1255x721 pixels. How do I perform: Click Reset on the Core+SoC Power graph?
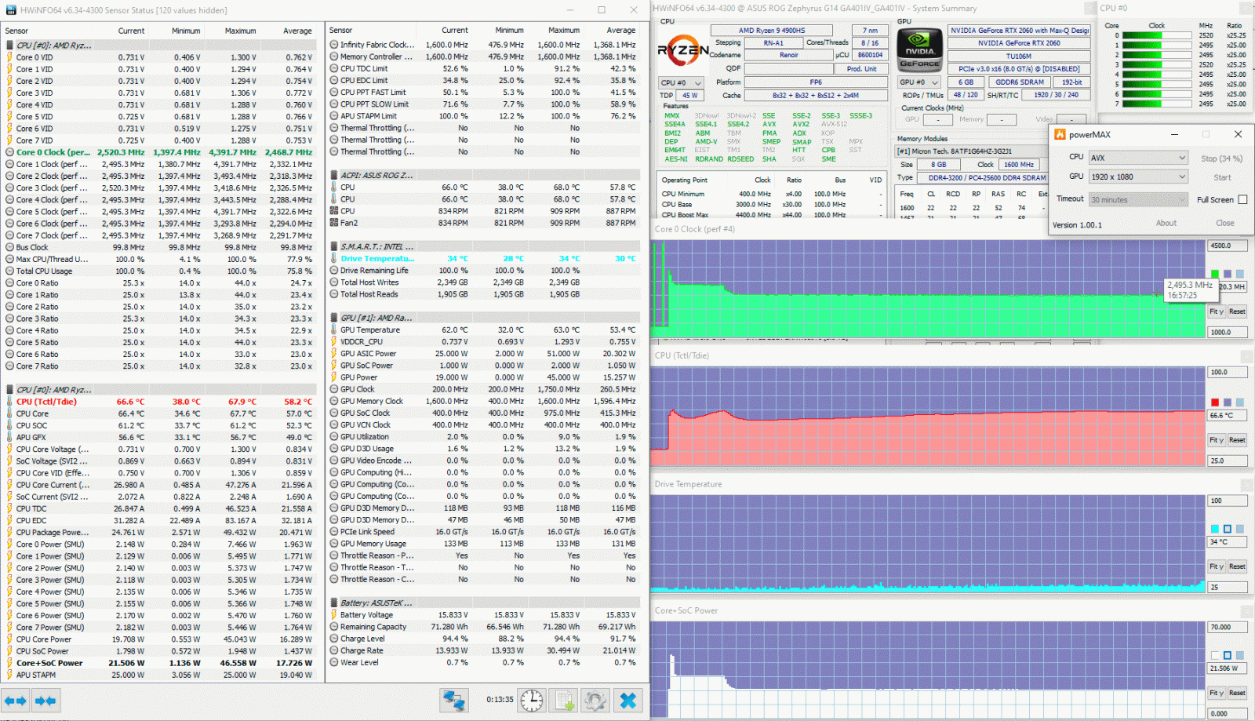[x=1237, y=693]
